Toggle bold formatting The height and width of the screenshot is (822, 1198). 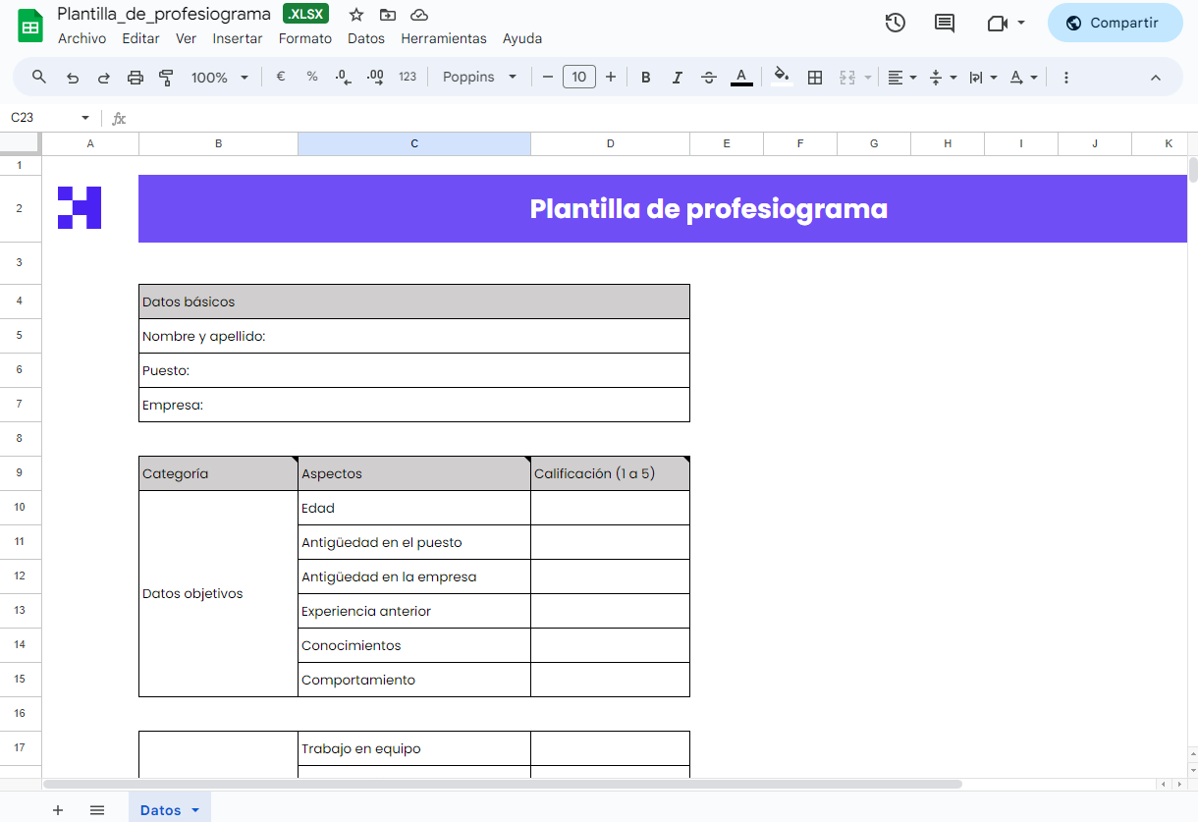pos(645,77)
